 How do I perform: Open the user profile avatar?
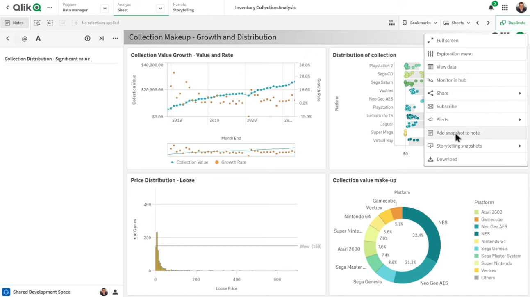click(521, 7)
